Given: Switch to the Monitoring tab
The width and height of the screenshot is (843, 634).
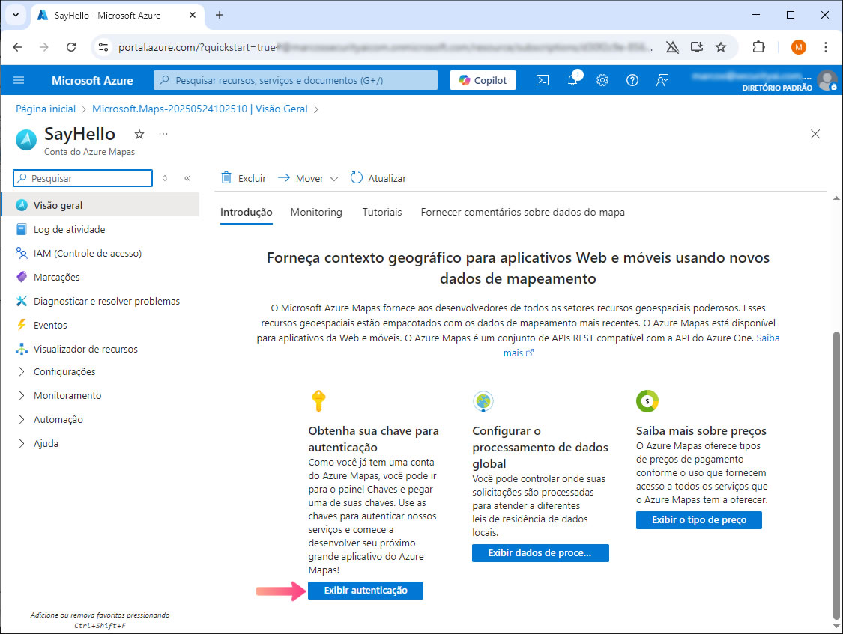Looking at the screenshot, I should 316,212.
